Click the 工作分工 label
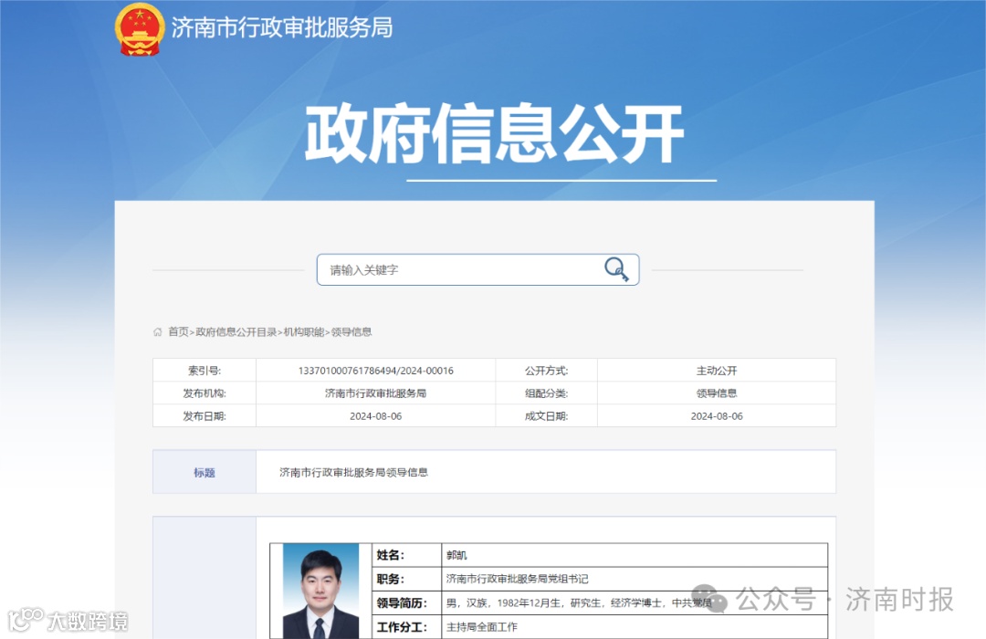Screen dimensions: 986x639 pos(402,626)
